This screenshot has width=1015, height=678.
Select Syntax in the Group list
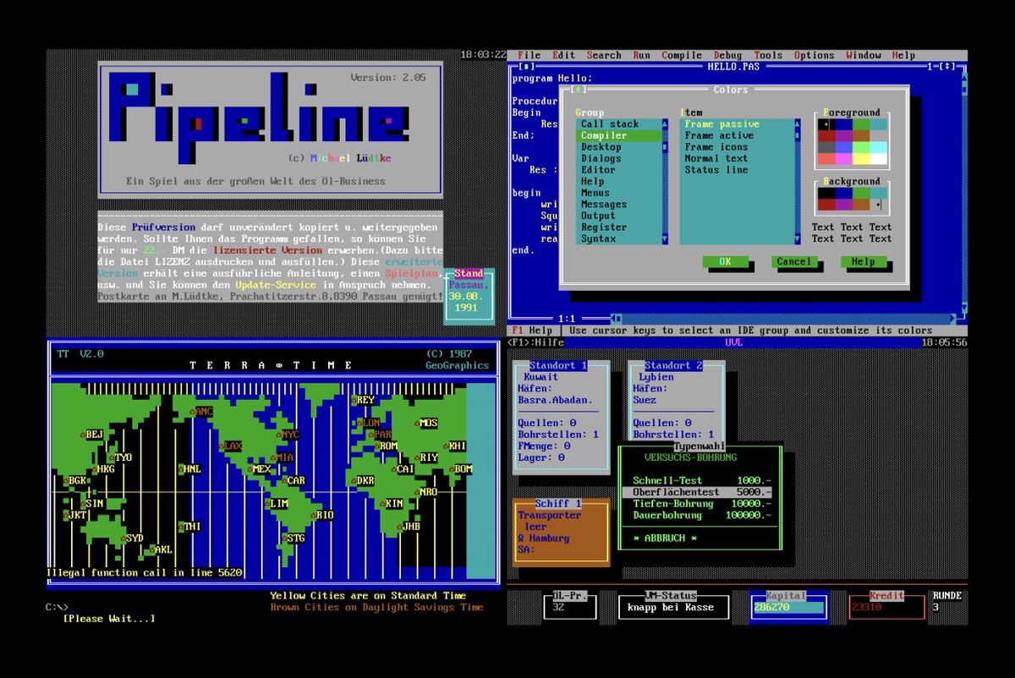[x=619, y=239]
